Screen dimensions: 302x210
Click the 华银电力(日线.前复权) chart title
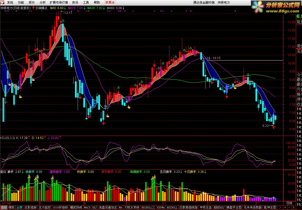(15, 8)
